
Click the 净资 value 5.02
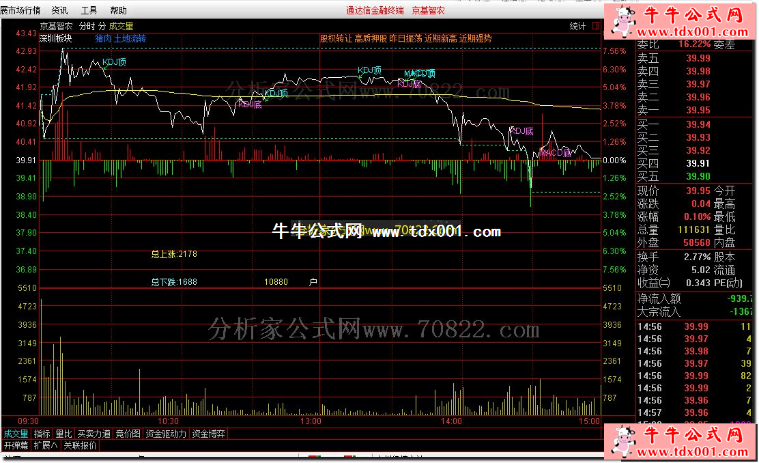pyautogui.click(x=701, y=270)
